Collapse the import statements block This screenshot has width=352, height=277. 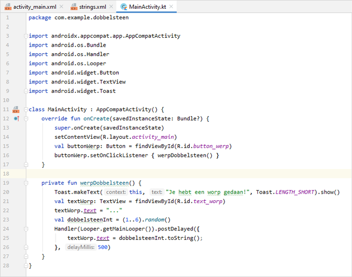26,36
